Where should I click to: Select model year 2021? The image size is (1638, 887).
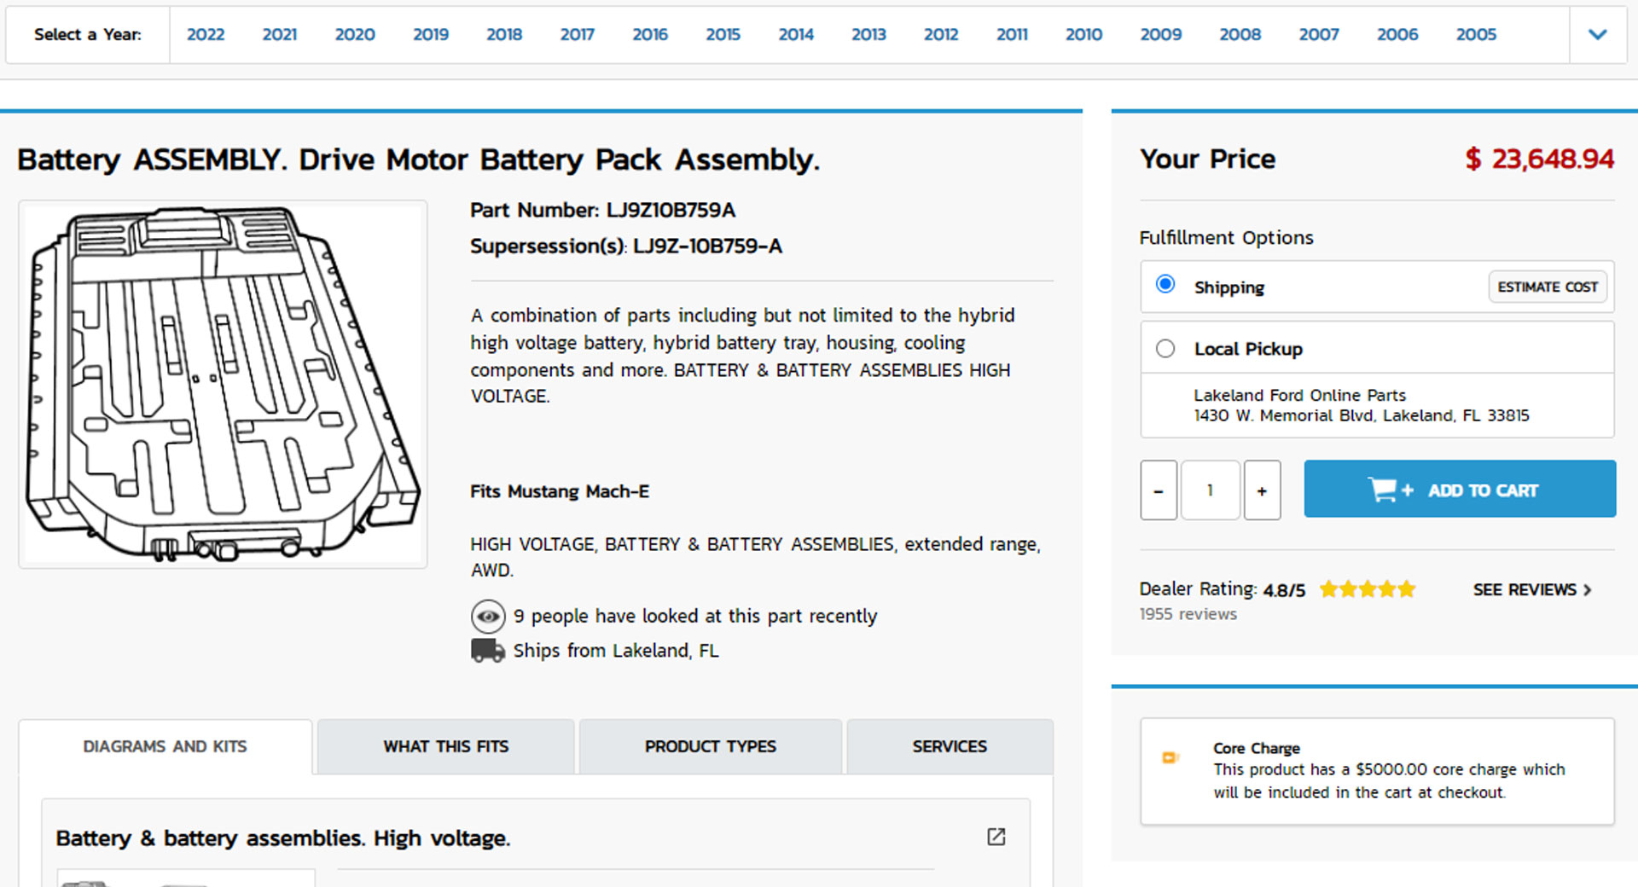(x=279, y=35)
